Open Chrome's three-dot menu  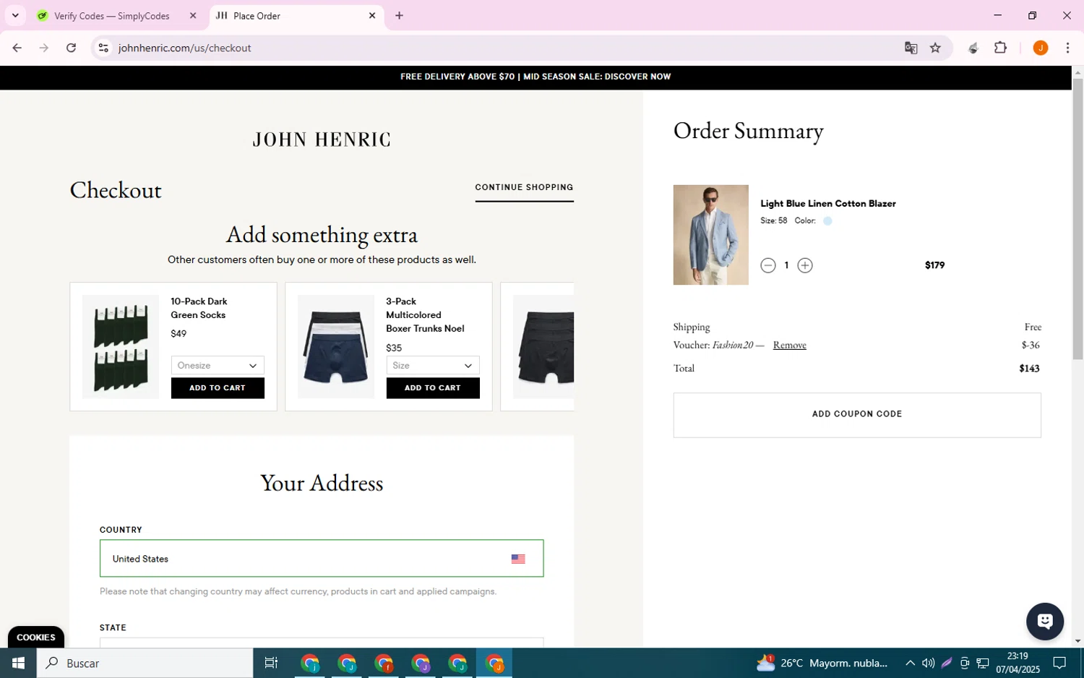pyautogui.click(x=1067, y=48)
